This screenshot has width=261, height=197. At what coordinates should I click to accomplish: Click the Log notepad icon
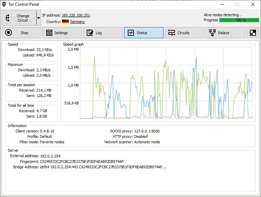click(x=90, y=33)
